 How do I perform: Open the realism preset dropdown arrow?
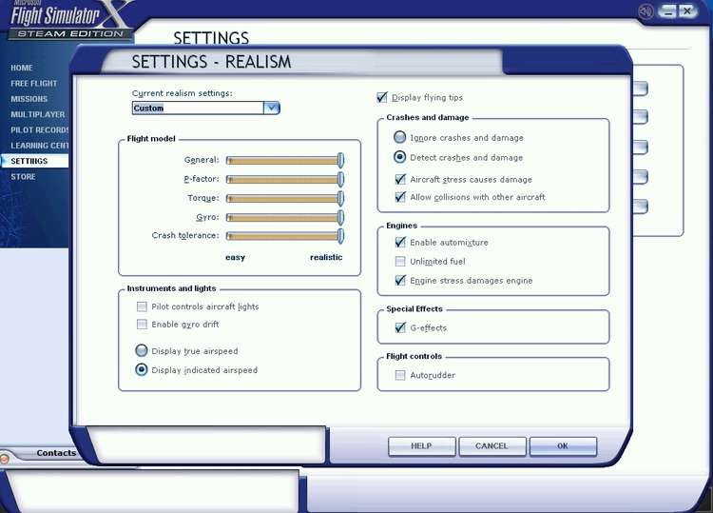272,108
